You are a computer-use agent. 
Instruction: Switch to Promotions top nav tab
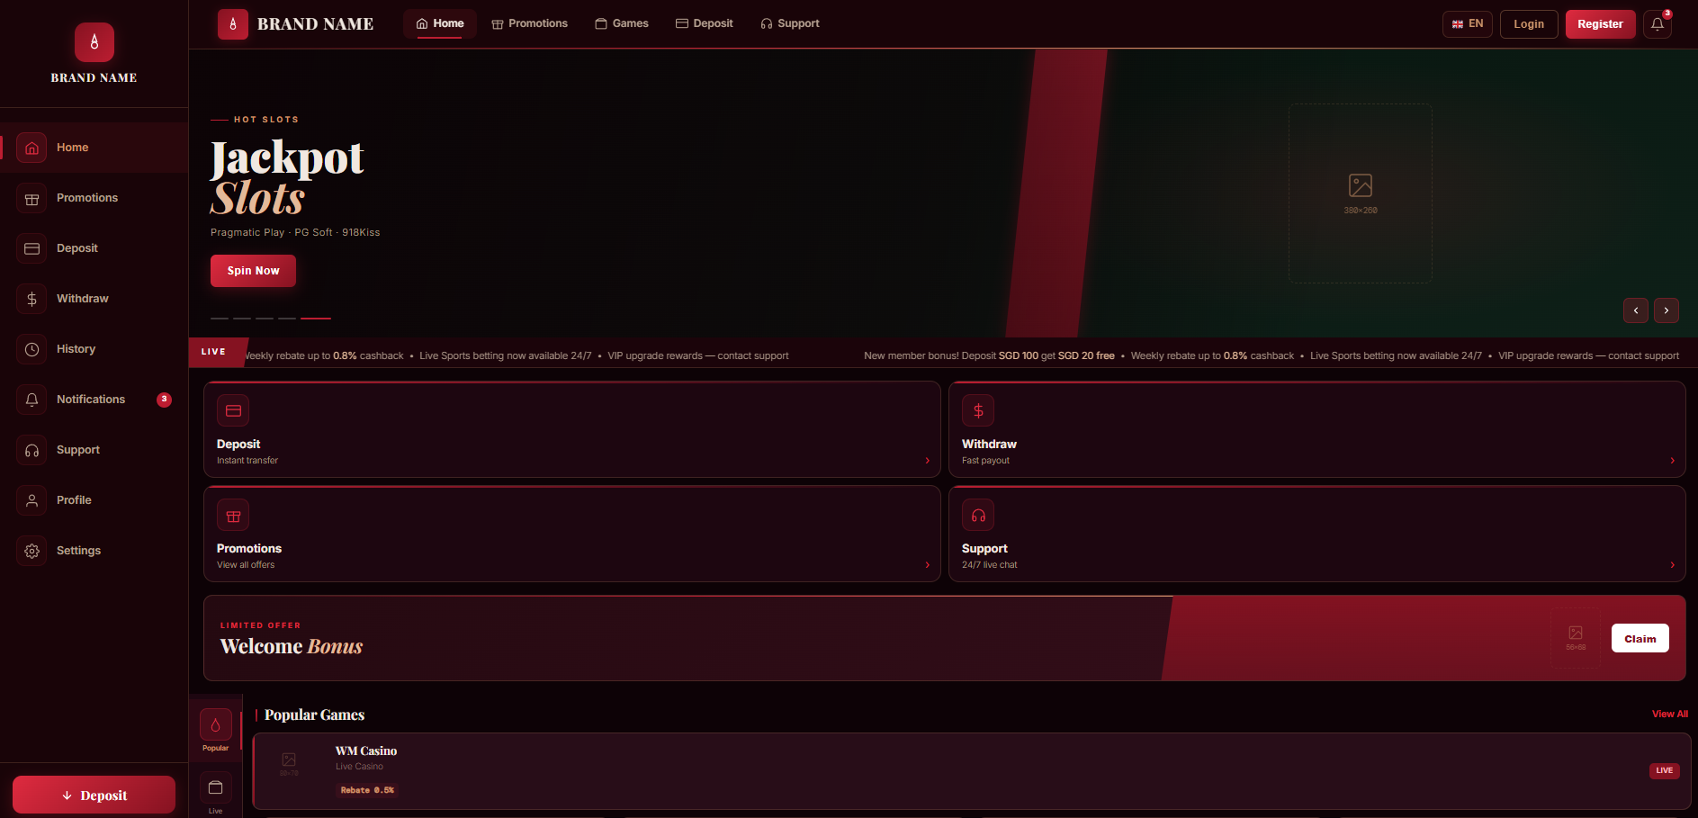tap(529, 23)
